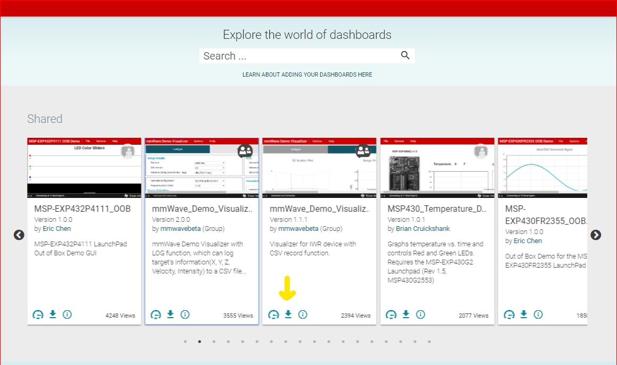The width and height of the screenshot is (617, 365).
Task: Click the search magnifier icon
Action: point(405,55)
